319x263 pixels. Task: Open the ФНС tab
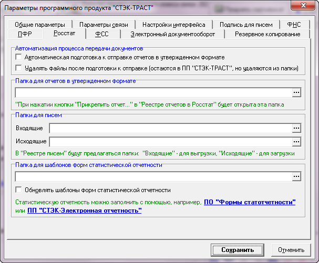(x=294, y=25)
